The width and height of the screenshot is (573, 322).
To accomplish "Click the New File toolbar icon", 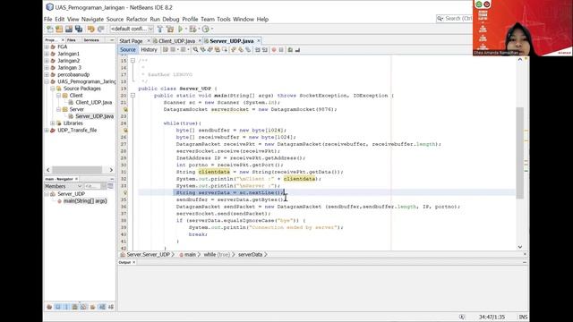I will point(50,29).
